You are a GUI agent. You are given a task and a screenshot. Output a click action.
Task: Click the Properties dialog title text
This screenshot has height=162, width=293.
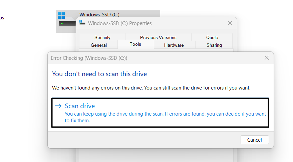click(x=119, y=23)
